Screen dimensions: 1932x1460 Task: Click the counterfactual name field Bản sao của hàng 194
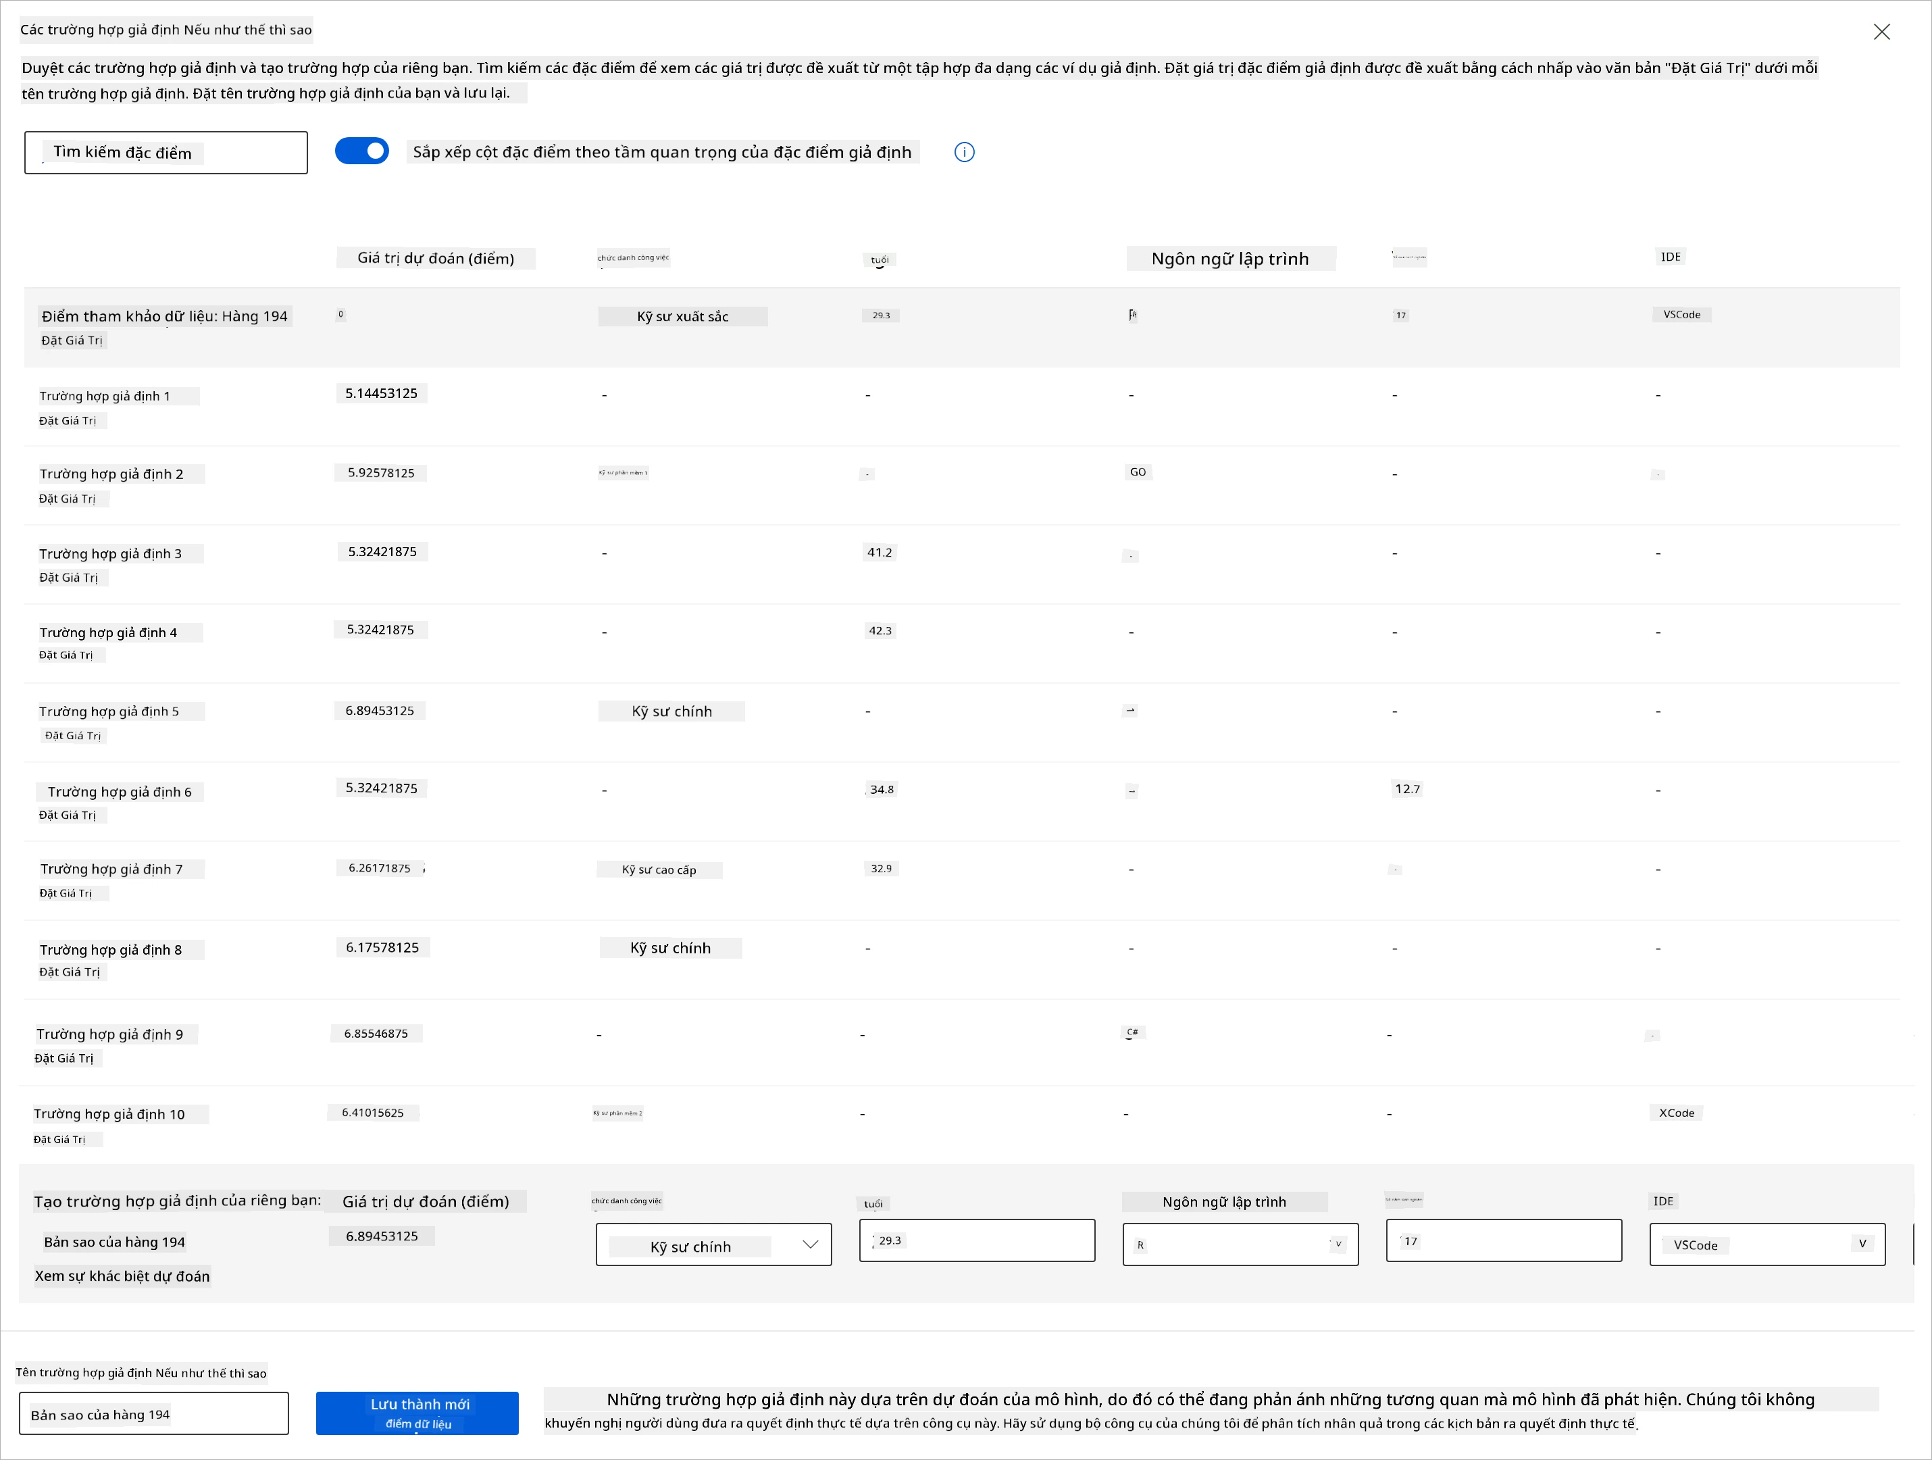click(154, 1413)
